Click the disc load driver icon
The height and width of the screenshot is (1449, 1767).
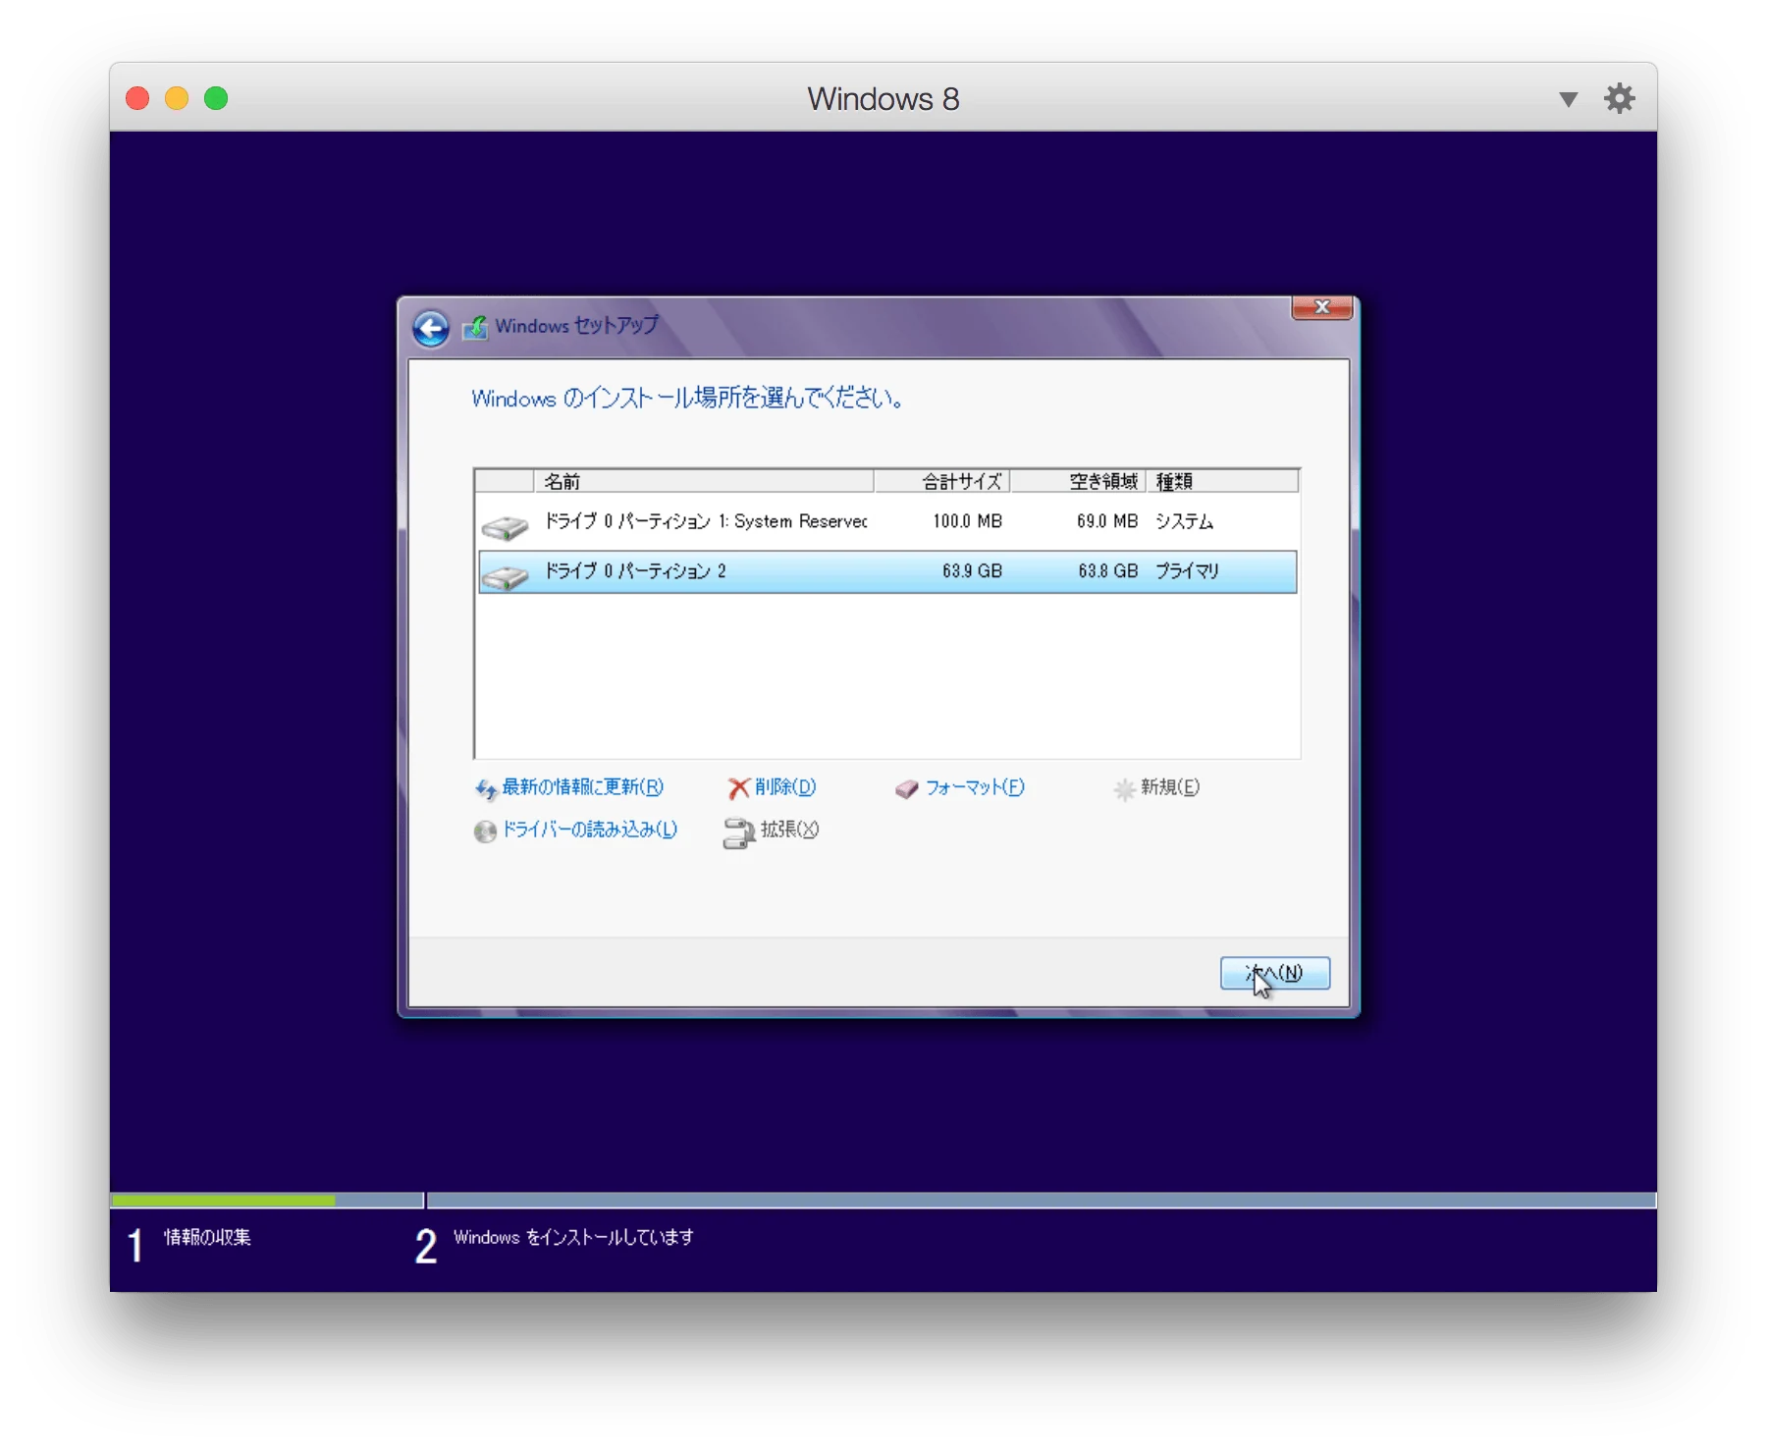click(485, 832)
